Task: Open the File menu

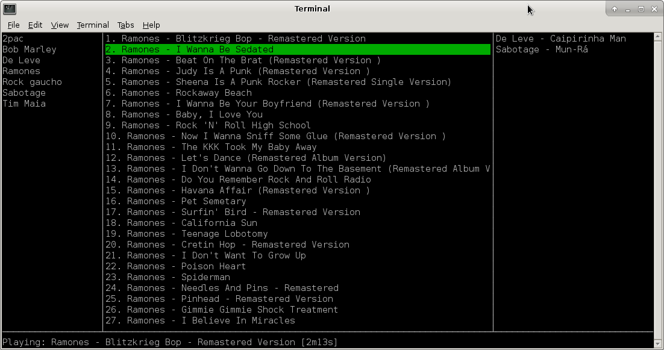Action: pos(13,25)
